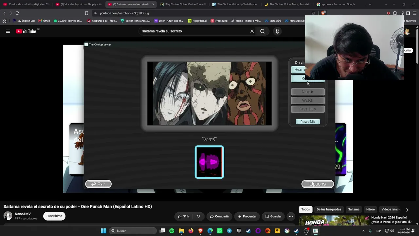
Task: Like the video with thumbs up
Action: pyautogui.click(x=184, y=216)
